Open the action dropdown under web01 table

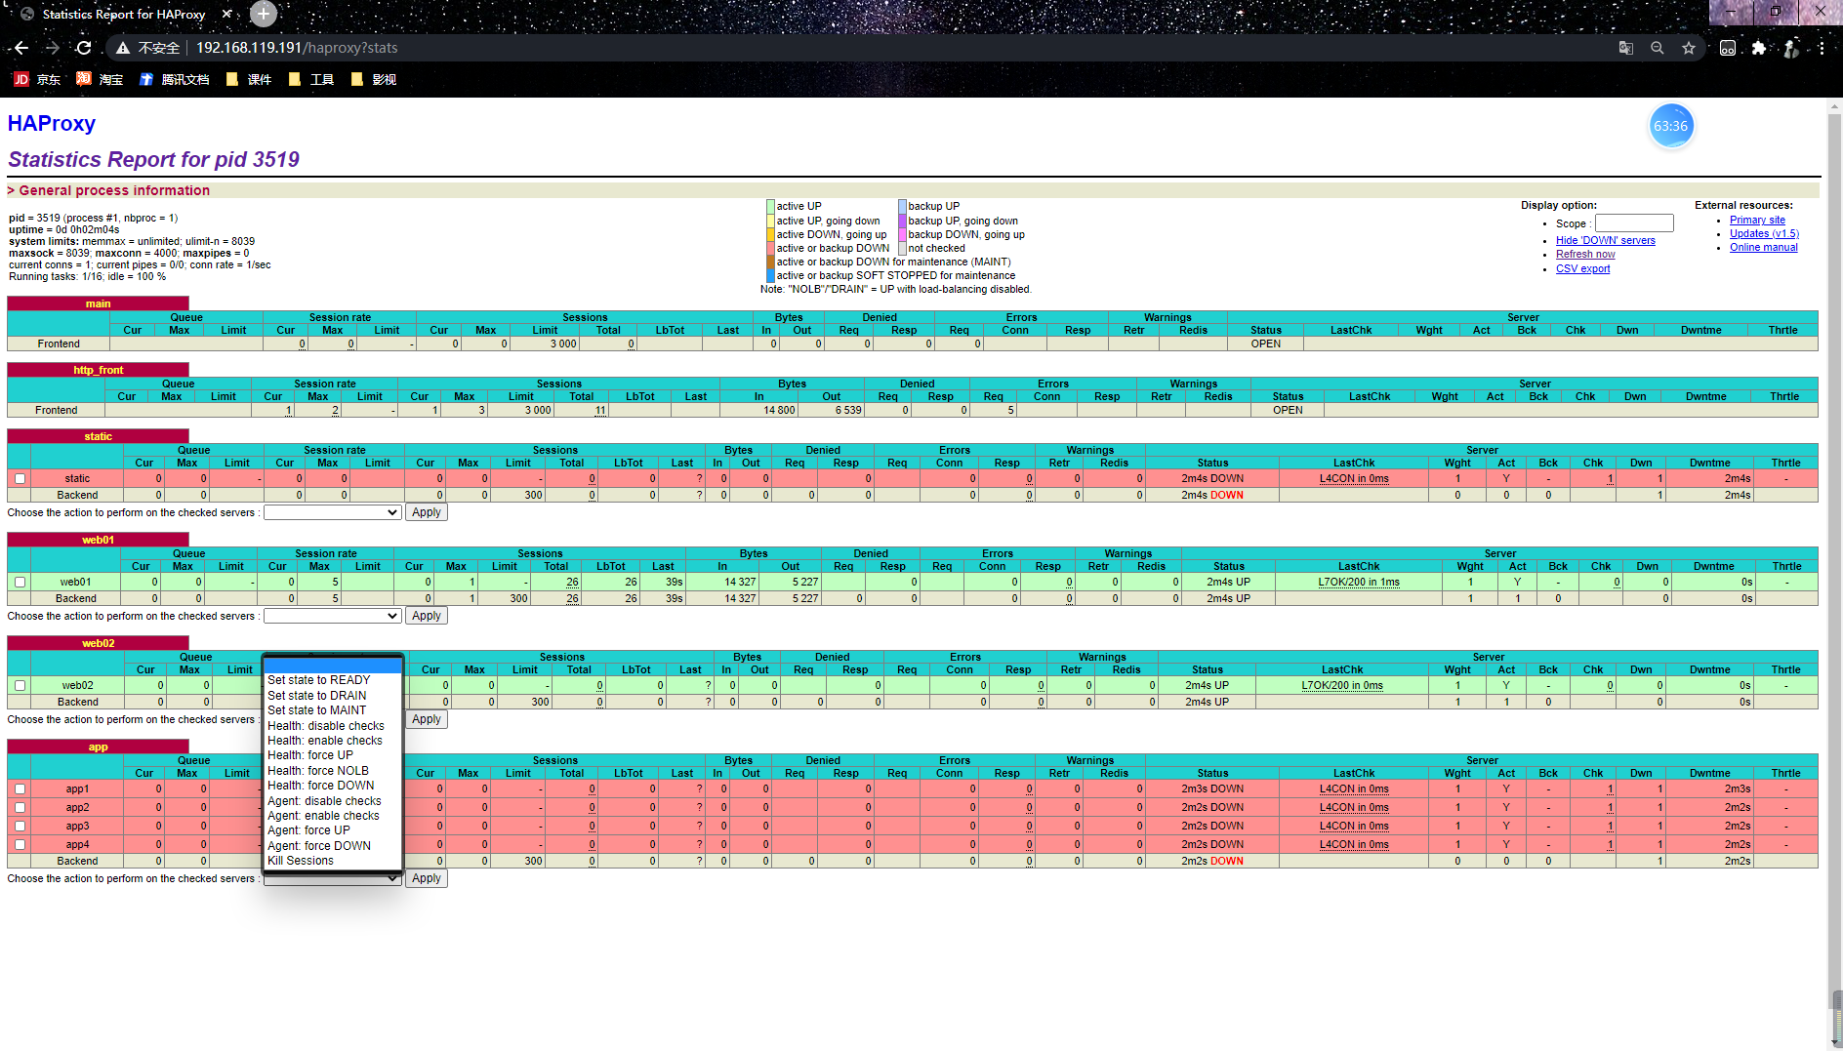(332, 616)
